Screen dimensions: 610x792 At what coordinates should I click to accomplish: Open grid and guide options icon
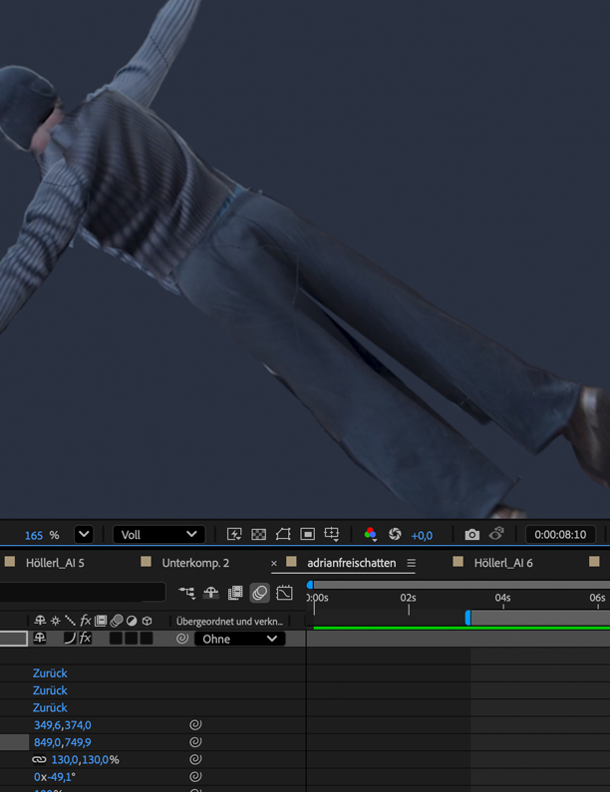tap(332, 535)
